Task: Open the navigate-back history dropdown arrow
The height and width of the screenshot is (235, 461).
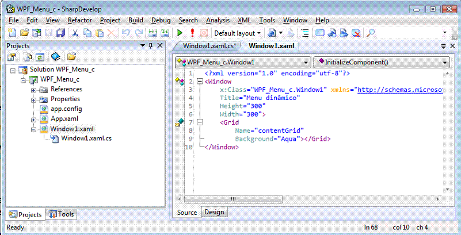Action: click(280, 33)
